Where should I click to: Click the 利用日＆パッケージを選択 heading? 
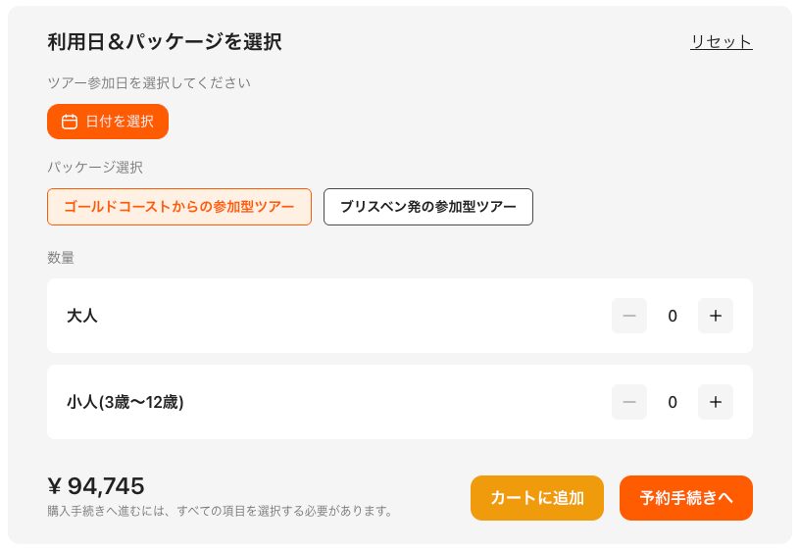click(x=165, y=41)
